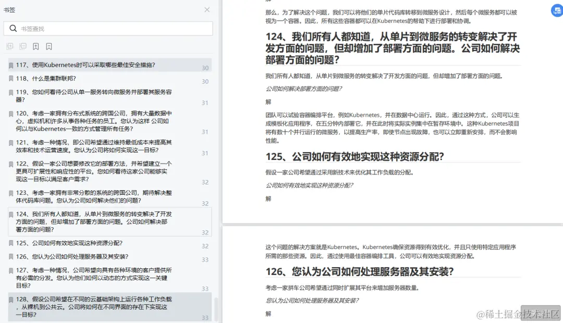Click the flag icon beside bookmark 127
This screenshot has width=563, height=323.
11,270
